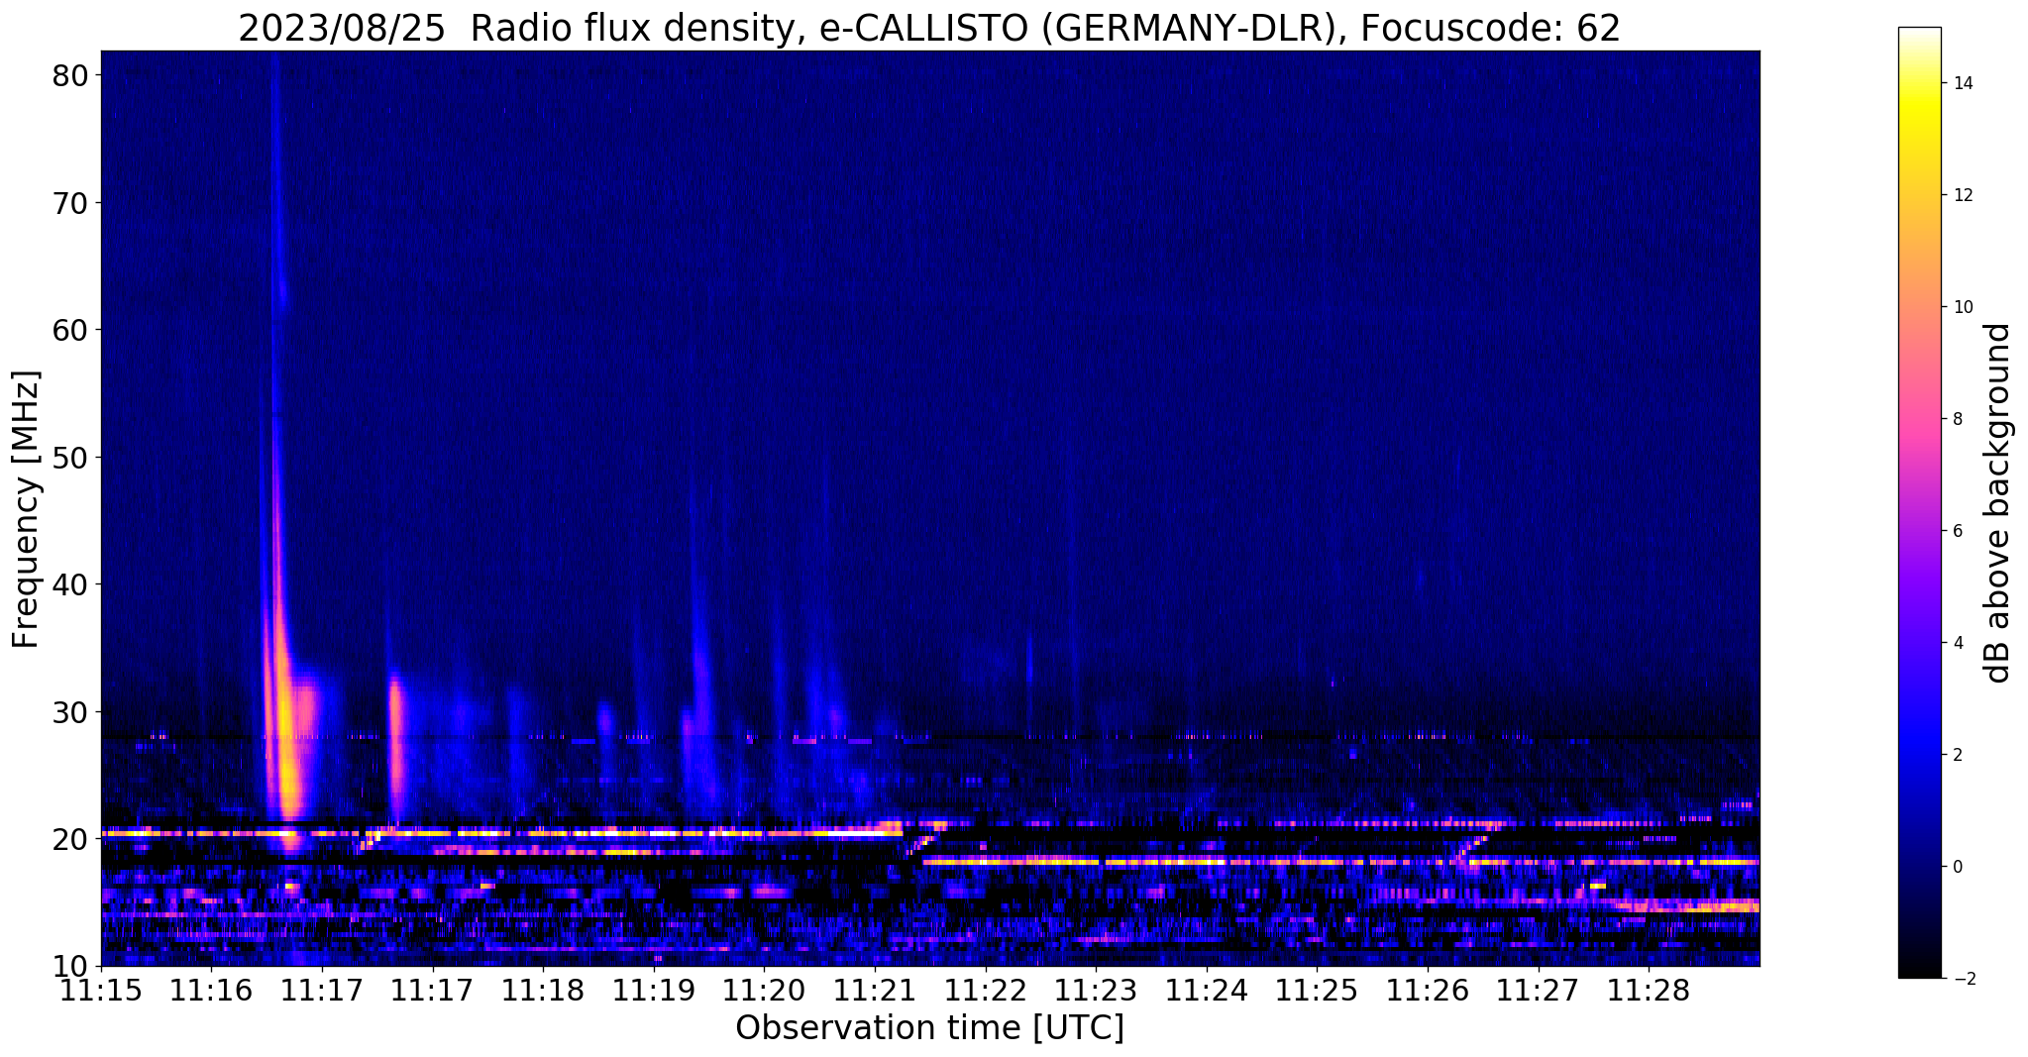
Task: Click the frequency axis tick label 50
Action: (70, 458)
